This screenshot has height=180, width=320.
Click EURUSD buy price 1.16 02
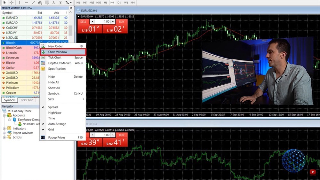pos(115,29)
